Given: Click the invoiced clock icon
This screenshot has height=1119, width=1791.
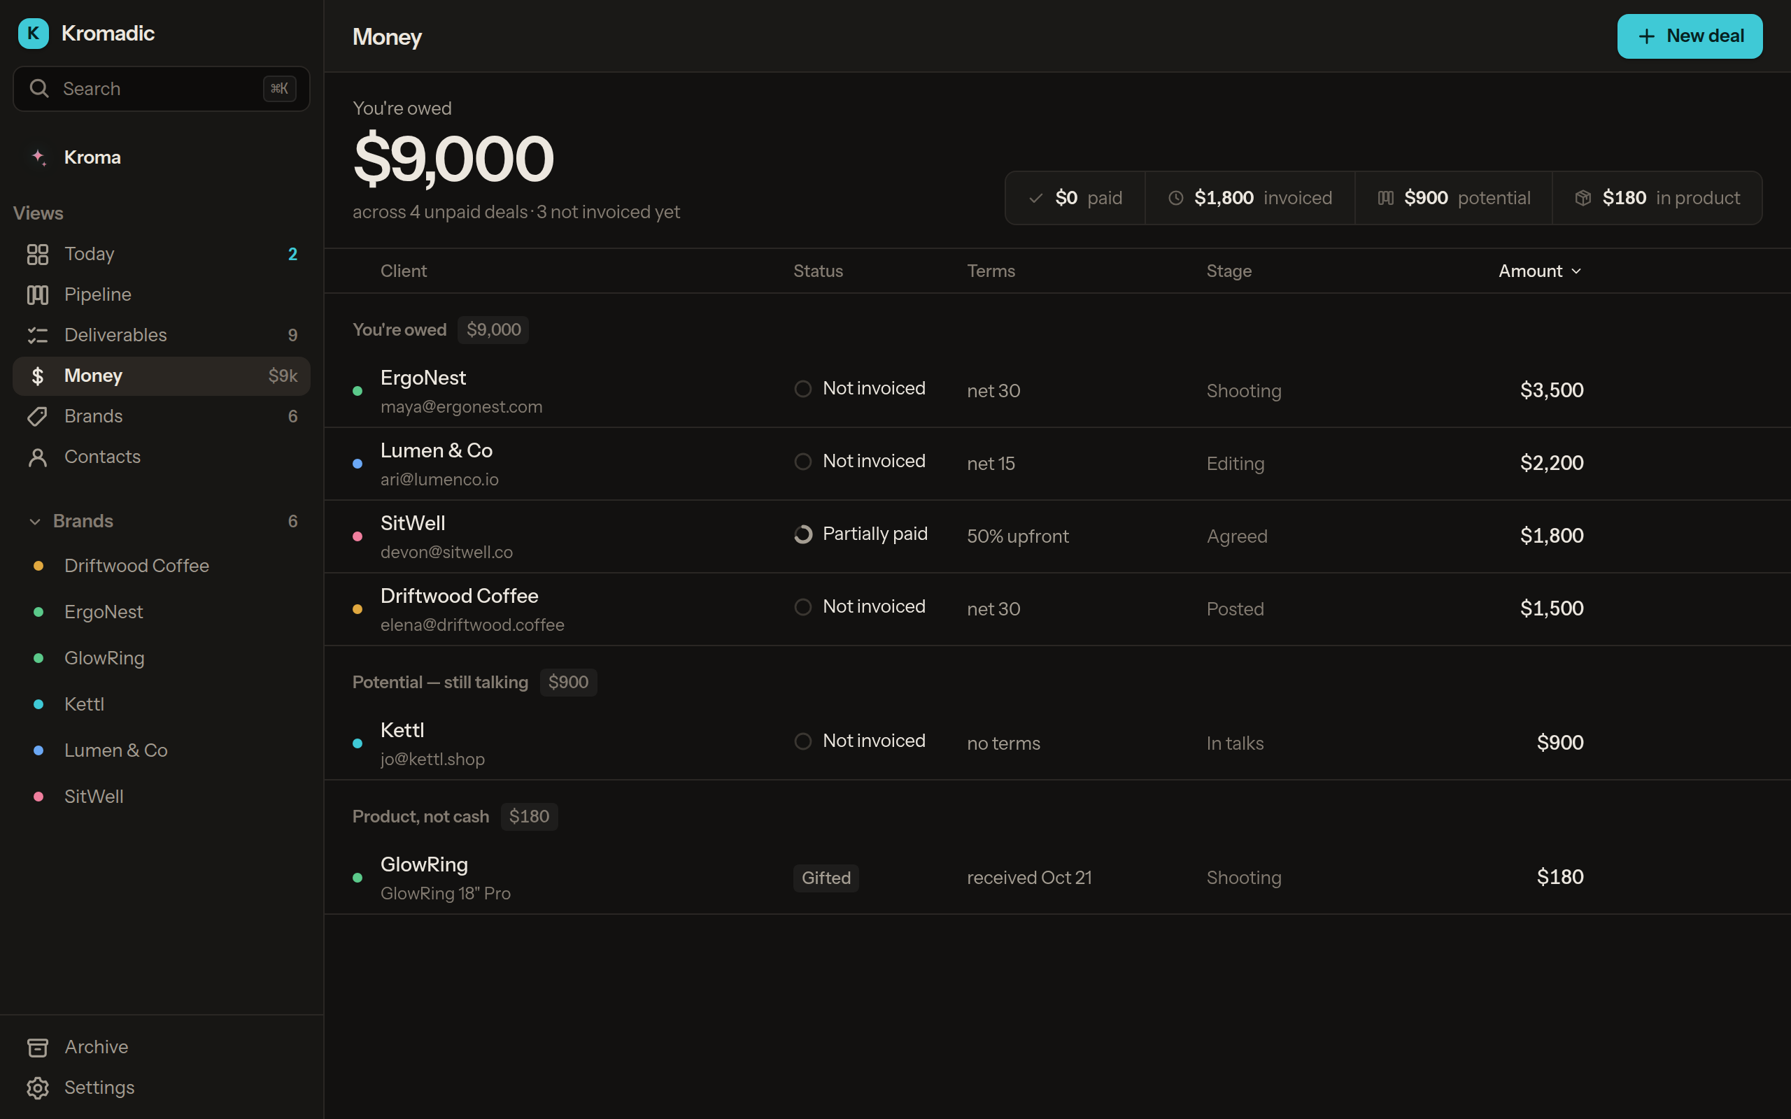Looking at the screenshot, I should click(1175, 198).
